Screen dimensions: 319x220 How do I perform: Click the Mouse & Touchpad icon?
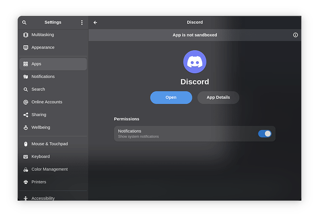pyautogui.click(x=25, y=144)
